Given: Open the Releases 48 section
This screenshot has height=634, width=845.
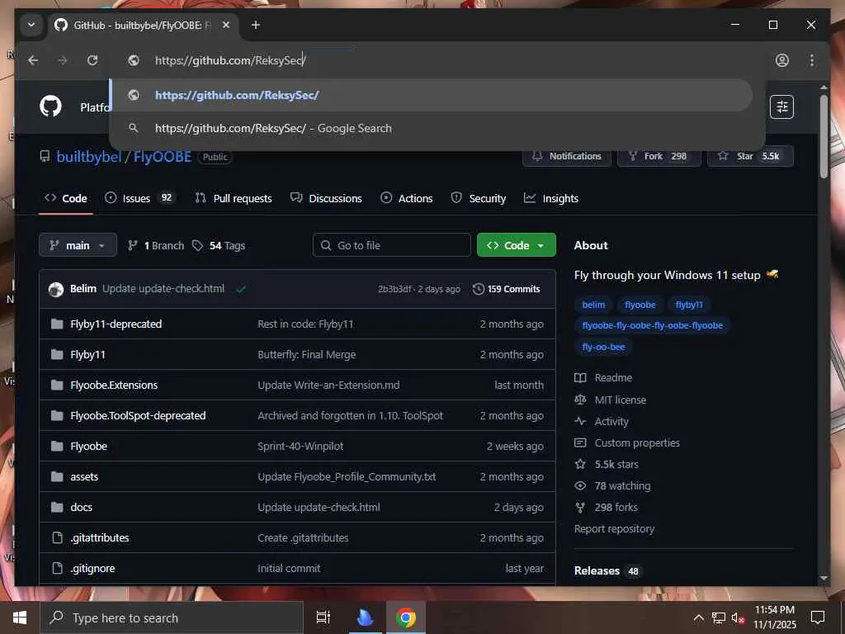Looking at the screenshot, I should coord(608,571).
